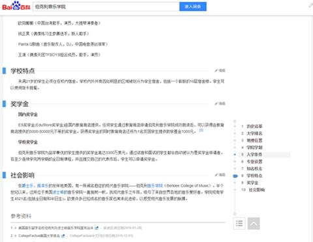
Task: Click the alumni line starting with 王源
Action: pyautogui.click(x=59, y=55)
